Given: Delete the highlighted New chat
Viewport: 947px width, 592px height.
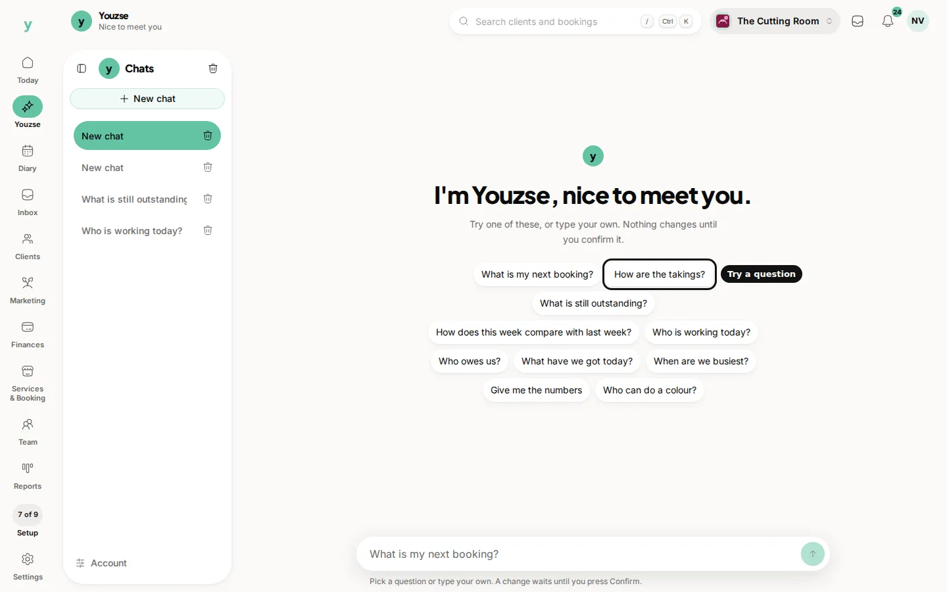Looking at the screenshot, I should pos(208,136).
